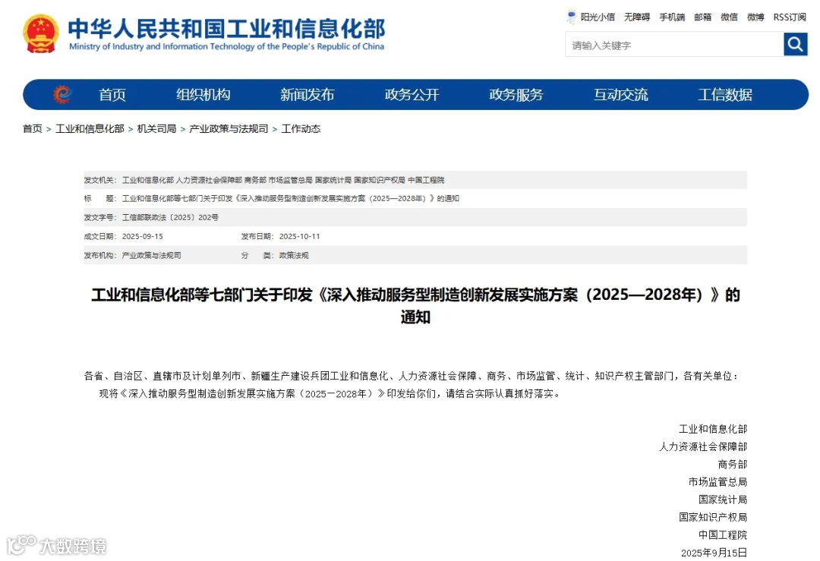Open the 政务服务 menu item
The width and height of the screenshot is (820, 561).
click(516, 95)
